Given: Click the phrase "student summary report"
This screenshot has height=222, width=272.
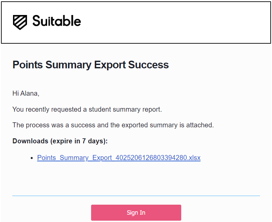Looking at the screenshot, I should [125, 110].
